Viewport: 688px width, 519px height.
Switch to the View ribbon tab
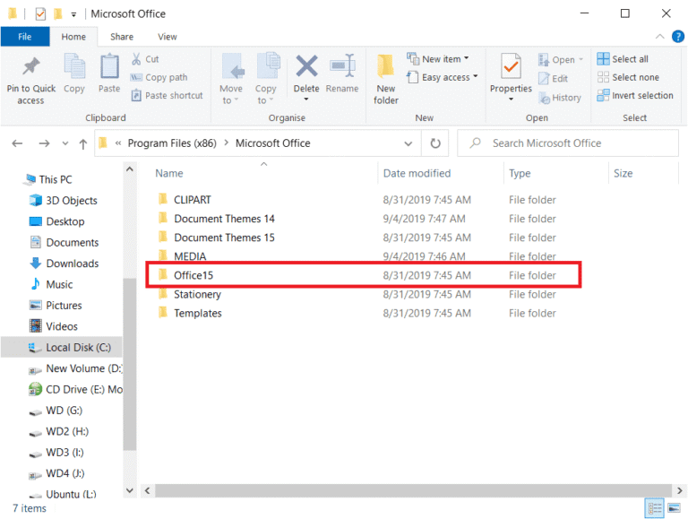pos(168,37)
